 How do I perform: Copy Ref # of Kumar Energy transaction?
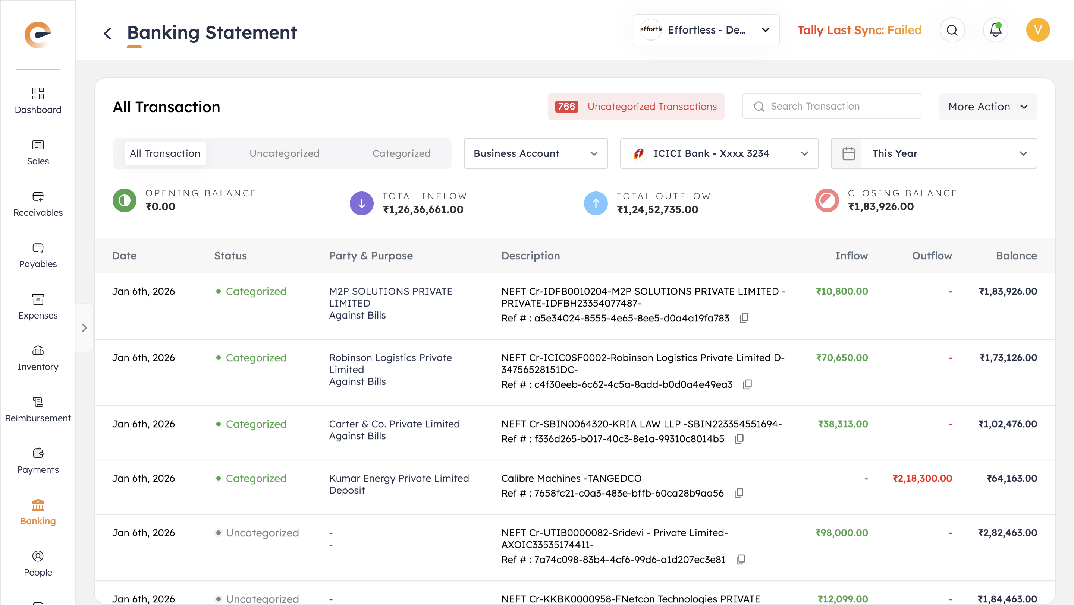click(738, 493)
